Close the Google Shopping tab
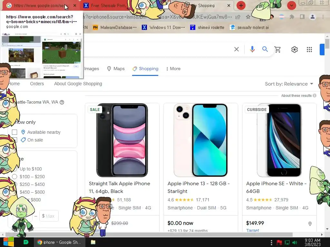The image size is (330, 247). [x=229, y=6]
